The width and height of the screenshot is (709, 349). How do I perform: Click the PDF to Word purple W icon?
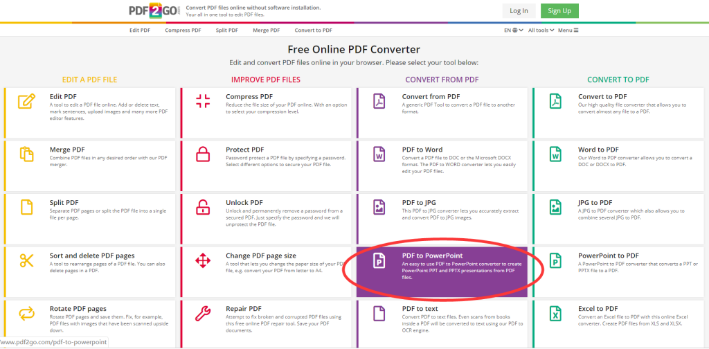point(379,154)
